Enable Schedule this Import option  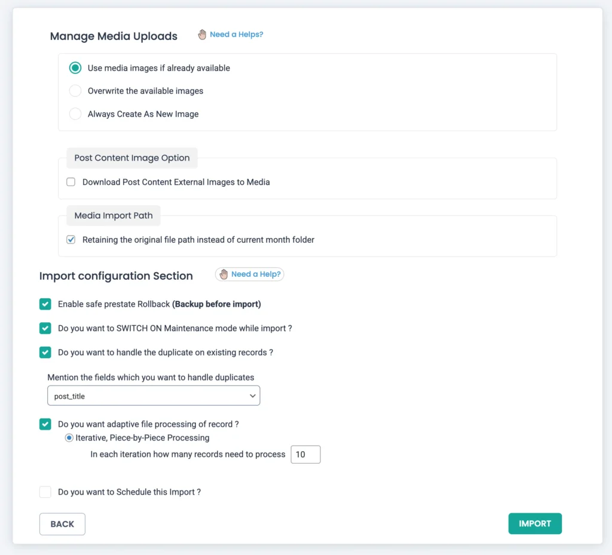[45, 492]
